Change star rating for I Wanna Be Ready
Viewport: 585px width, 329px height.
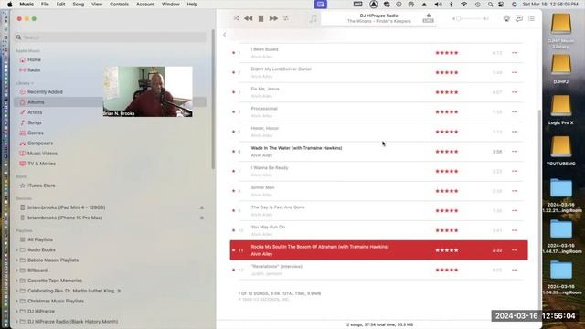point(447,171)
